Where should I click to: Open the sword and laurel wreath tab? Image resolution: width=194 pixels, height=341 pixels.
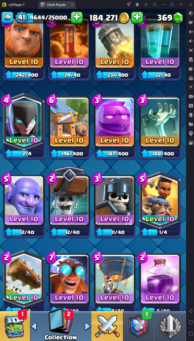(x=170, y=326)
